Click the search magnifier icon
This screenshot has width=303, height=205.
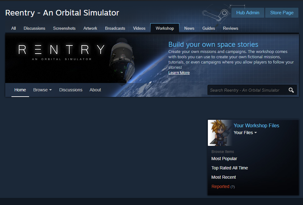pyautogui.click(x=291, y=90)
